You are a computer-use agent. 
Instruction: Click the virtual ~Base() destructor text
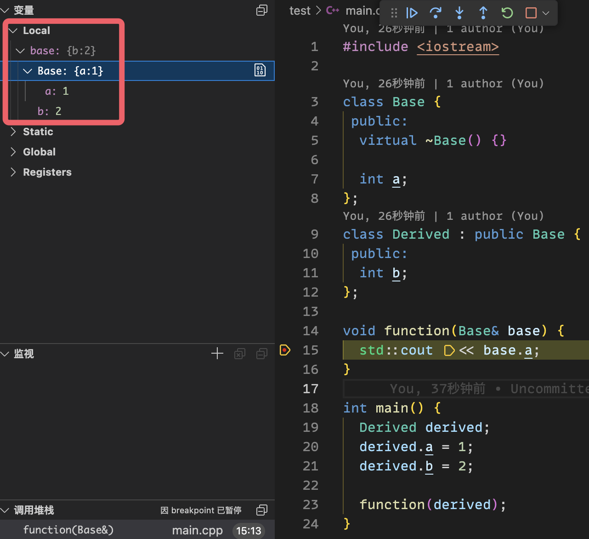pos(433,140)
